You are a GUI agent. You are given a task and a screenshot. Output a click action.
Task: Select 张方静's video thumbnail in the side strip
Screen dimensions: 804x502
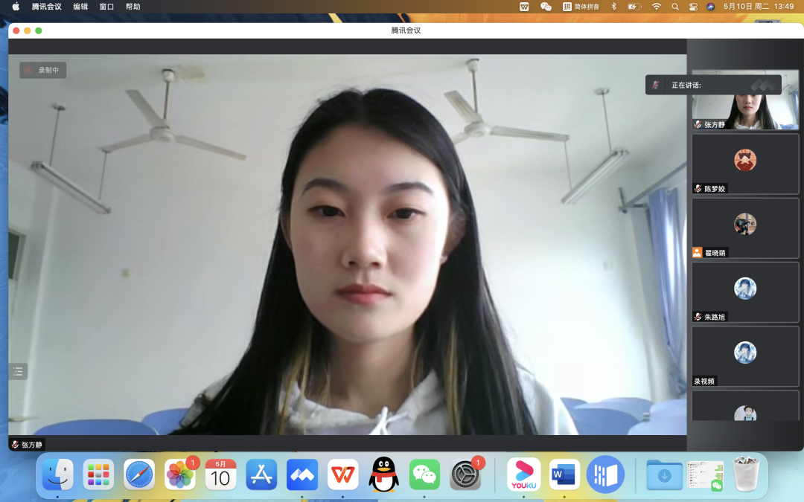(x=745, y=100)
